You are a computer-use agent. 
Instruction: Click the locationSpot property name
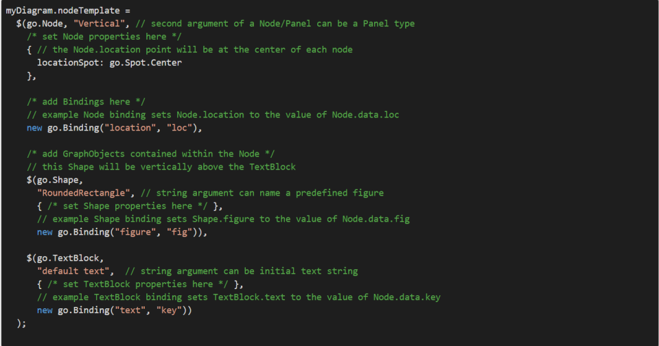coord(69,62)
